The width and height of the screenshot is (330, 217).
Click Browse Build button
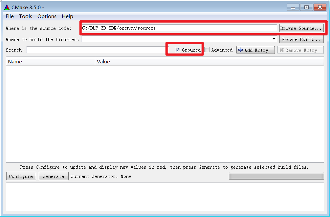[301, 39]
